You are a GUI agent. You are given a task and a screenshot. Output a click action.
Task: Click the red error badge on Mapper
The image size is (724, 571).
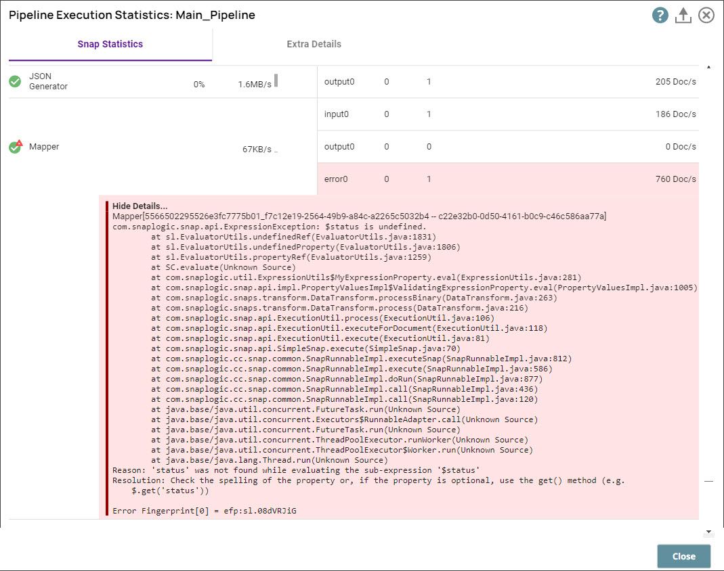(20, 141)
